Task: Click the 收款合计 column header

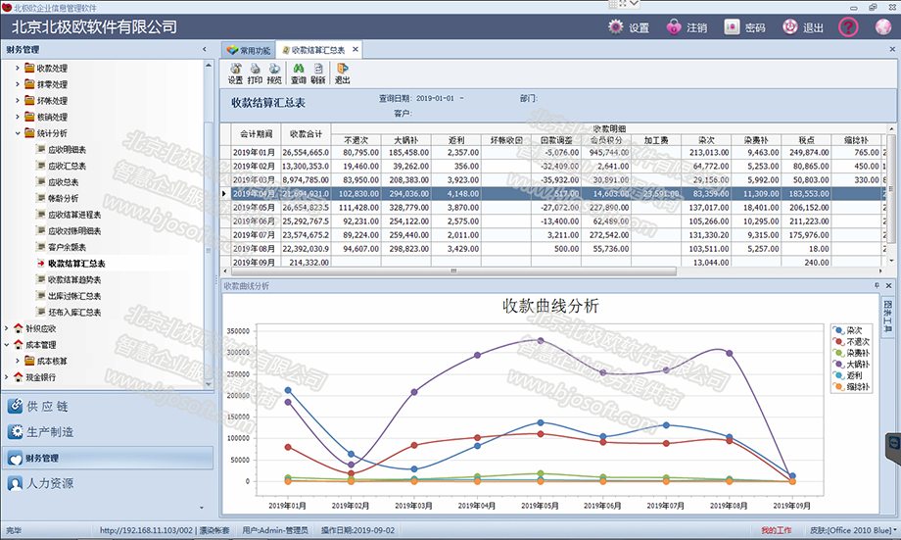Action: pyautogui.click(x=306, y=134)
